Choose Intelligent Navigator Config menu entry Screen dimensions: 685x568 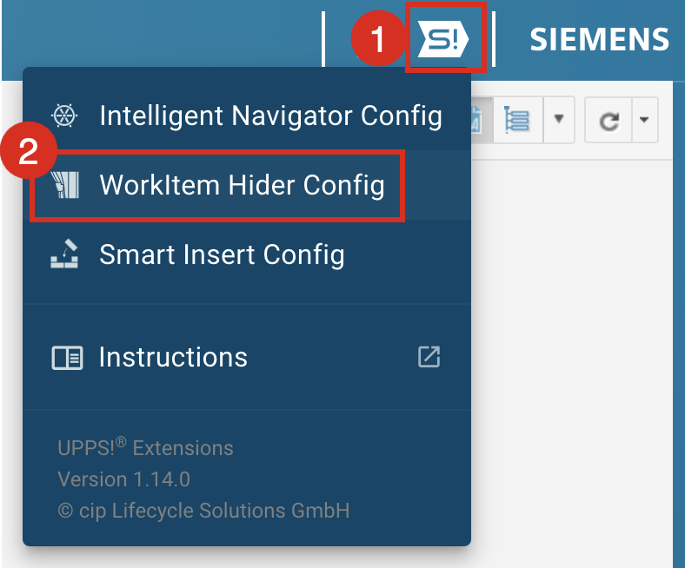(270, 116)
